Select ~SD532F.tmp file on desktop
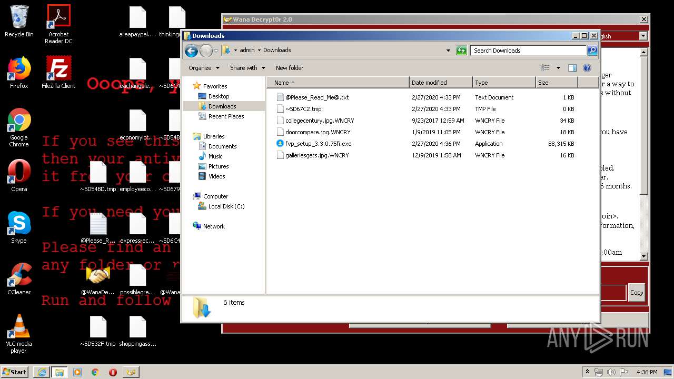This screenshot has width=674, height=379. tap(98, 331)
